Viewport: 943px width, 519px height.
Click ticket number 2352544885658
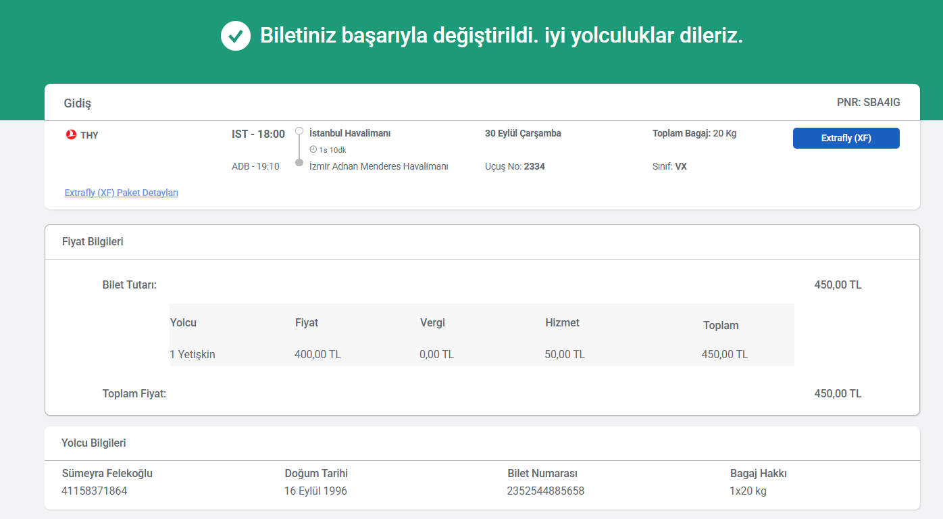[546, 491]
